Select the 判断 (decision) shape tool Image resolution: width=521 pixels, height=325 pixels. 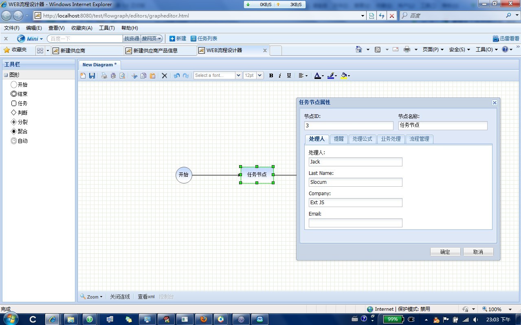pos(19,113)
